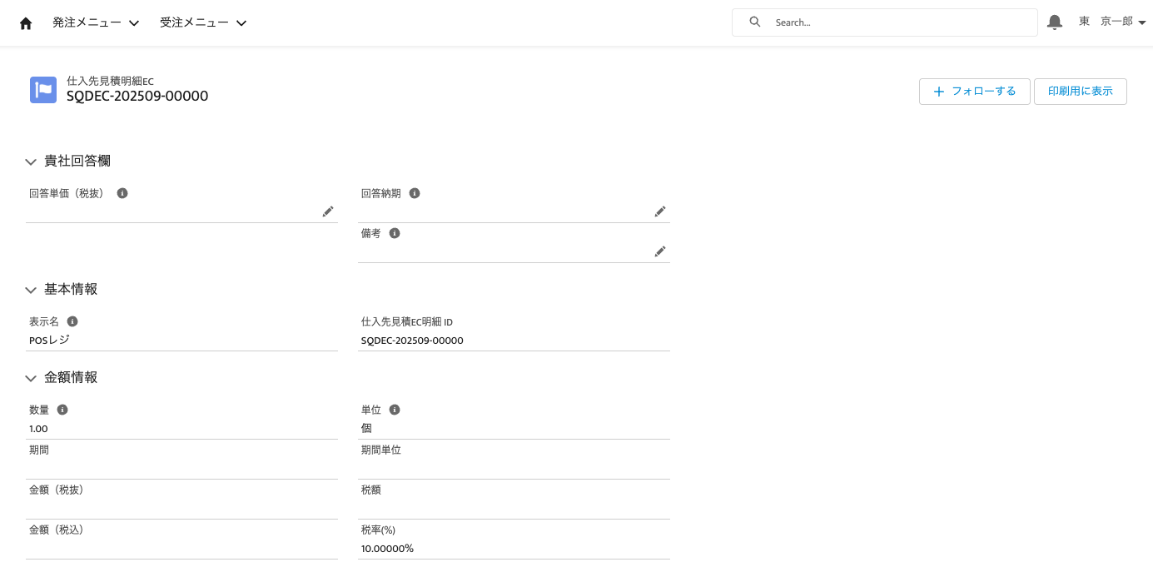This screenshot has width=1153, height=567.
Task: Click 税額 field label
Action: point(371,490)
